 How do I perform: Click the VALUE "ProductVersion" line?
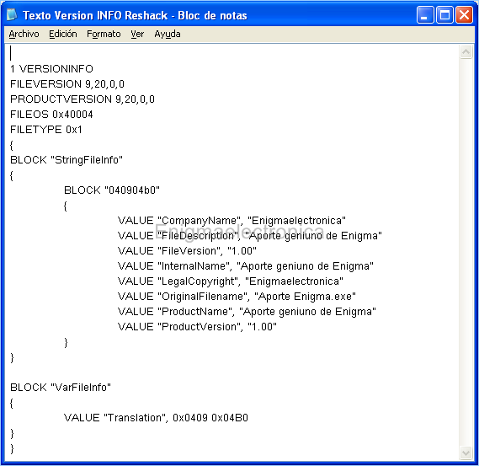pos(197,327)
